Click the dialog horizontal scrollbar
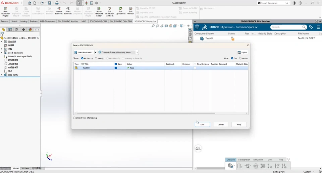322x173 pixels. (x=146, y=113)
